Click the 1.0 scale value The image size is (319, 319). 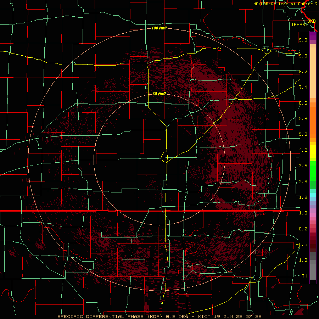tap(303, 213)
